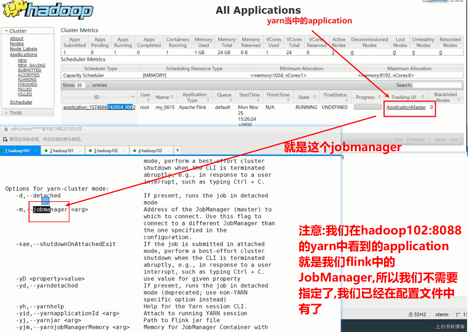Viewport: 468px width, 332px height.
Task: Go to First page of applications
Action: (398, 139)
